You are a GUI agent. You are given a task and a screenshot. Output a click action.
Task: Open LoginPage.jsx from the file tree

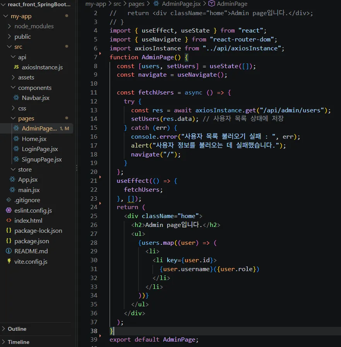point(40,149)
